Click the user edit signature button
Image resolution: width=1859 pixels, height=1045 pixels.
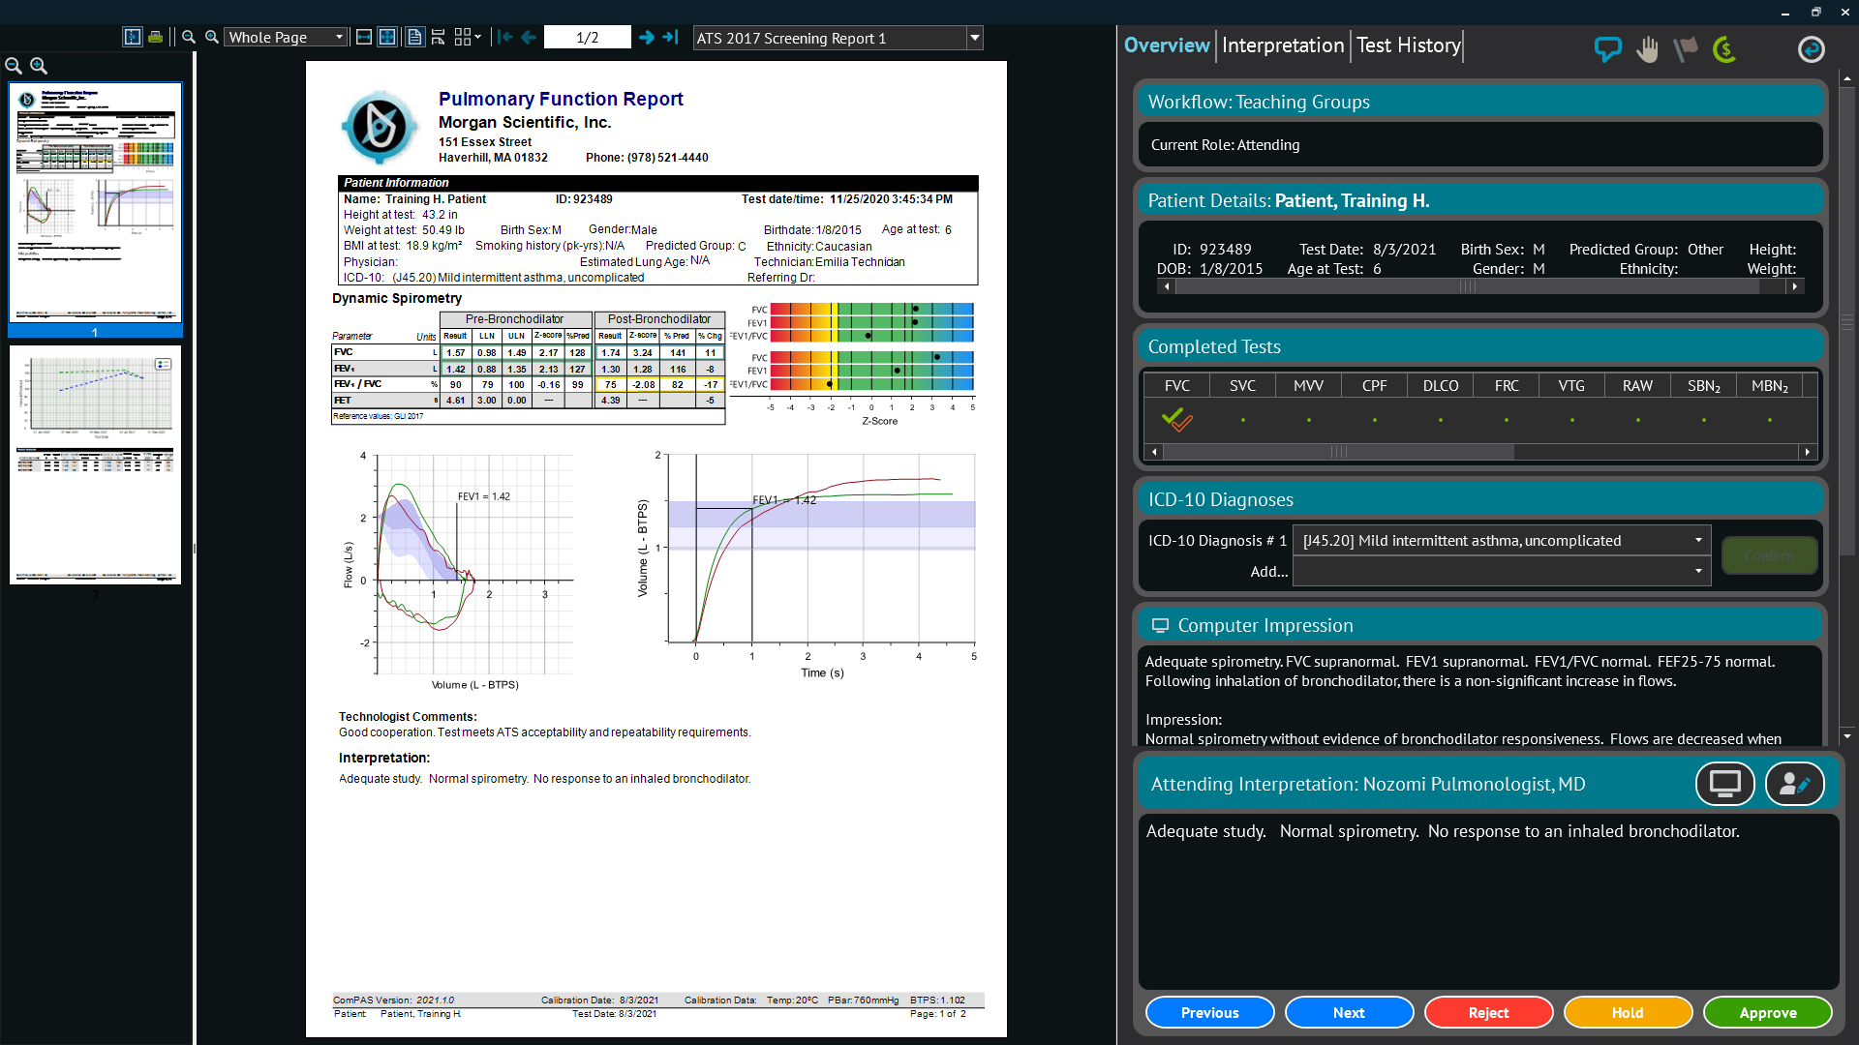click(x=1794, y=784)
